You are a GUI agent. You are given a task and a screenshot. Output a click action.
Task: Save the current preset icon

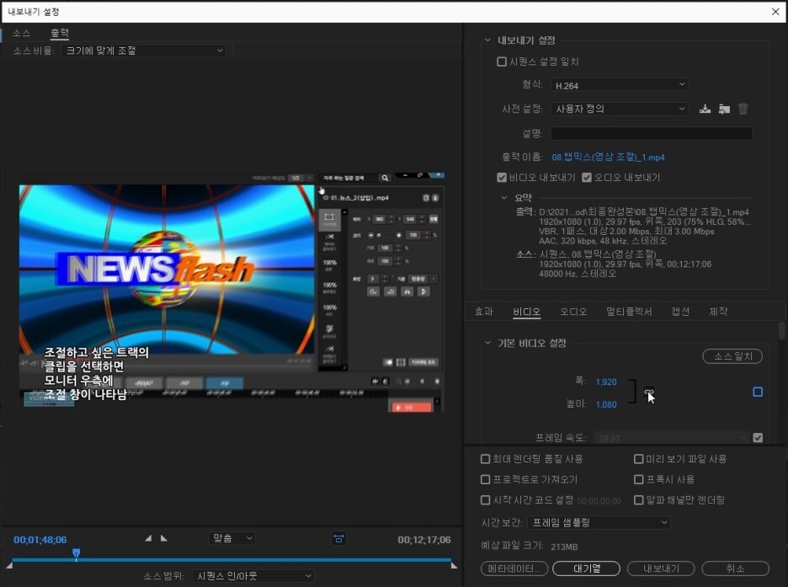(705, 109)
